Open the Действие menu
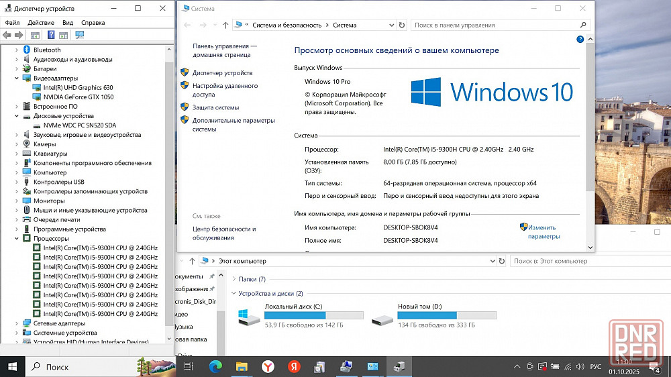The height and width of the screenshot is (377, 671). point(41,22)
